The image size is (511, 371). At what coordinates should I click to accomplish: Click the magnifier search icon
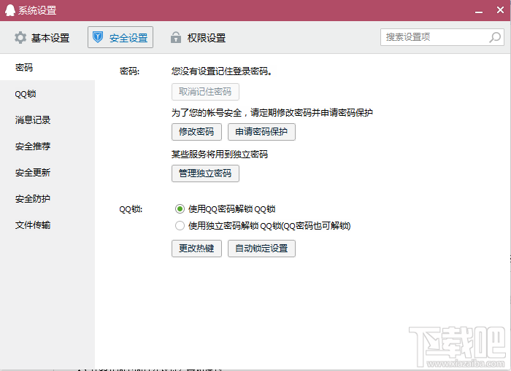click(x=495, y=37)
